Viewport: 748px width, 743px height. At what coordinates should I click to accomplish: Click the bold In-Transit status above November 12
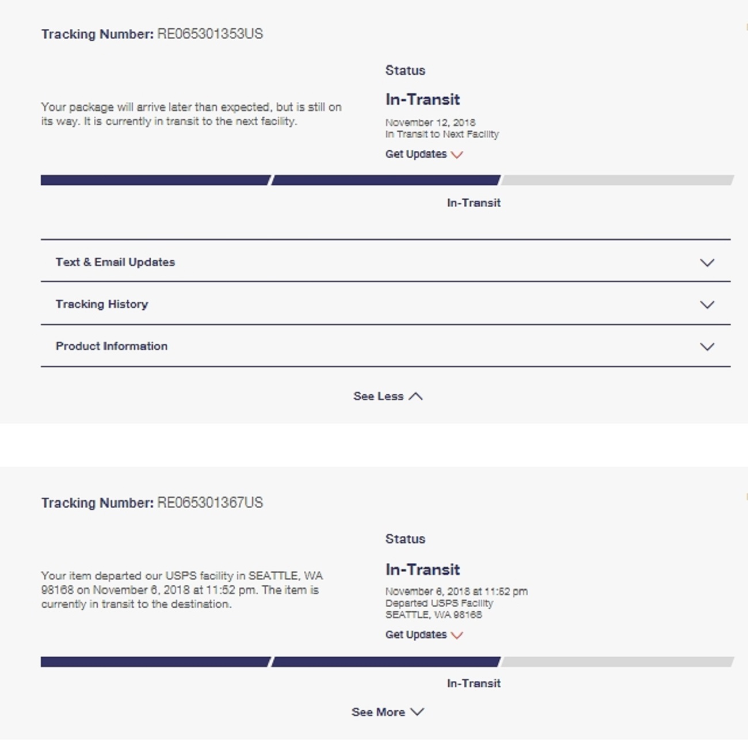(422, 100)
